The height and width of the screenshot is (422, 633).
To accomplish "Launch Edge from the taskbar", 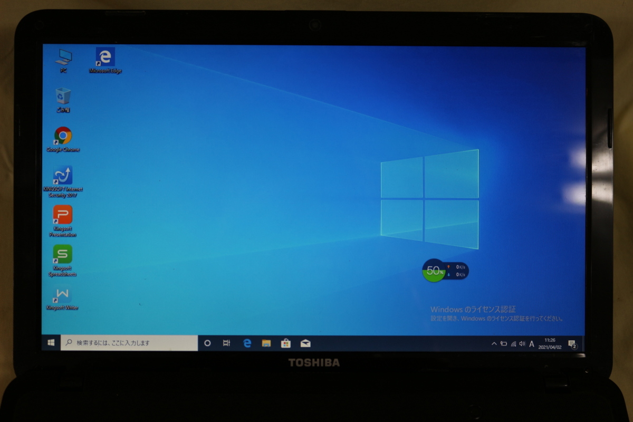I will [x=247, y=343].
